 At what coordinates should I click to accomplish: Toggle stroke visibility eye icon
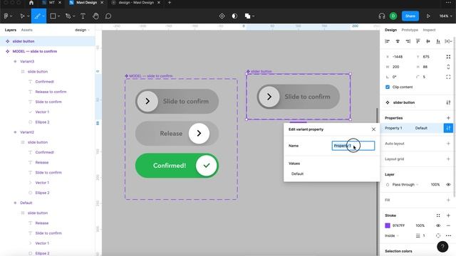438,225
